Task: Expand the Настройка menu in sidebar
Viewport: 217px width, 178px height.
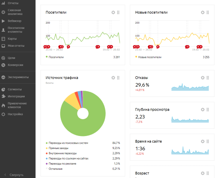Action: (15, 114)
